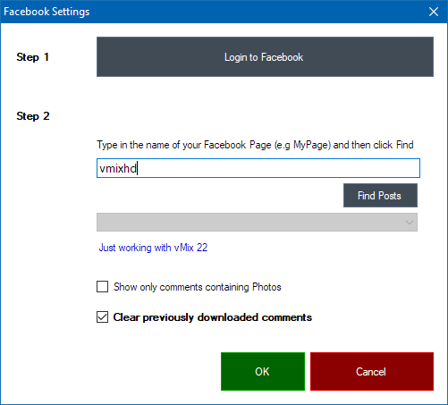This screenshot has width=448, height=405.
Task: Dismiss dialog with the red Cancel button
Action: [372, 371]
